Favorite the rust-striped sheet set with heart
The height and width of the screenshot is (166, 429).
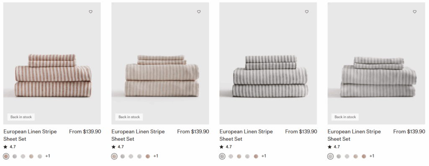(90, 12)
